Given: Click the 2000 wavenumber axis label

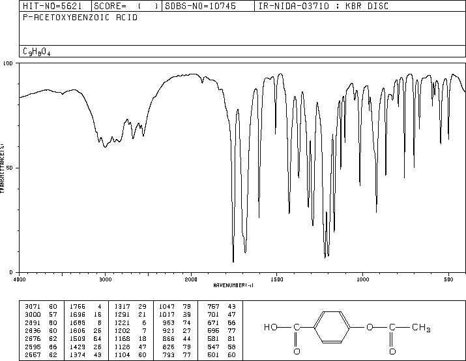Looking at the screenshot, I should [191, 279].
